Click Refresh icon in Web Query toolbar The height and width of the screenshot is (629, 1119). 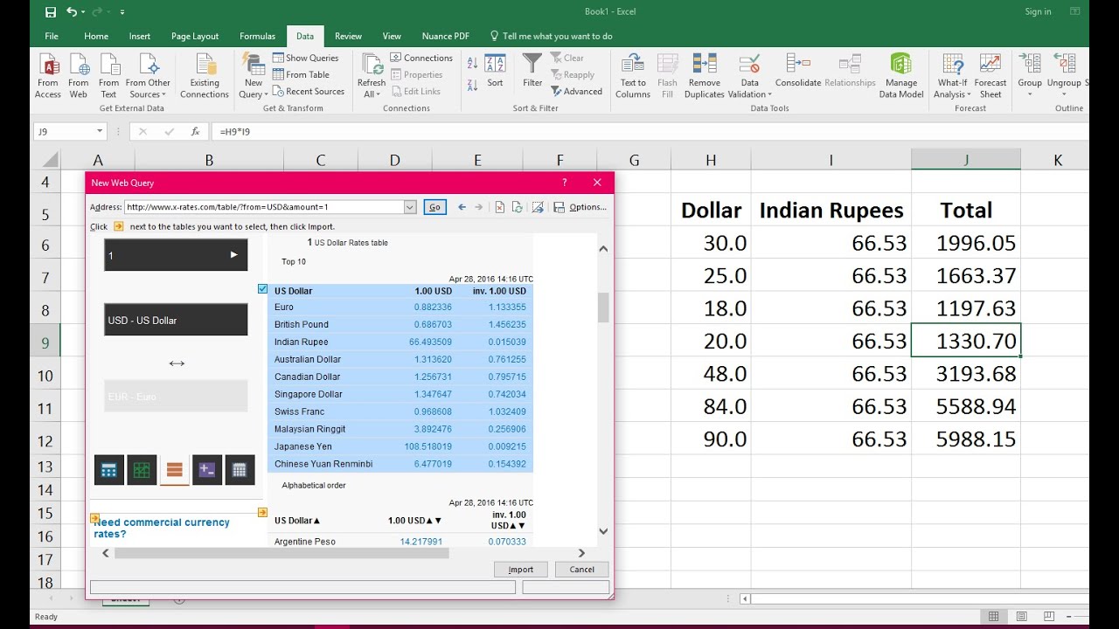pyautogui.click(x=518, y=207)
